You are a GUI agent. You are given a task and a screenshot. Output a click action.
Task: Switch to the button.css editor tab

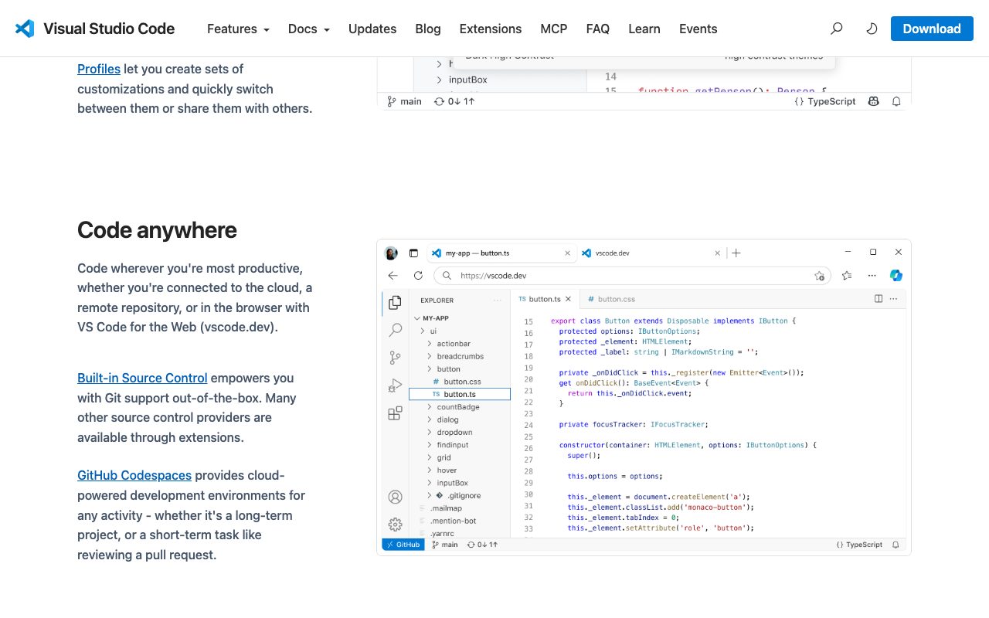pyautogui.click(x=612, y=299)
